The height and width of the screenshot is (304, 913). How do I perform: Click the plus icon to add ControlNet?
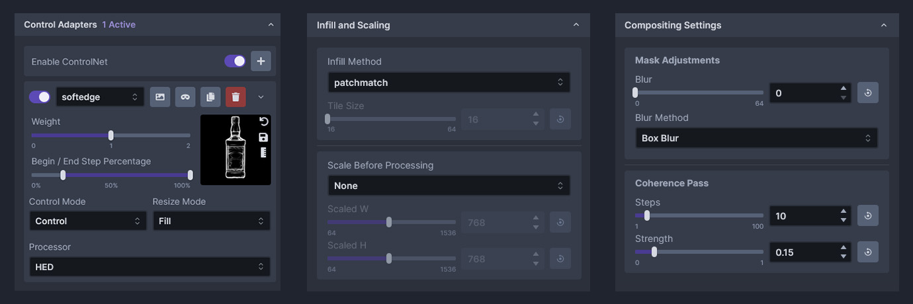261,61
